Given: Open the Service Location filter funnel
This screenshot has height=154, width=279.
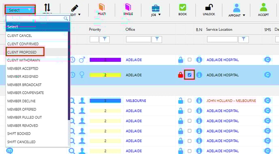Looking at the screenshot, I should click(x=243, y=39).
